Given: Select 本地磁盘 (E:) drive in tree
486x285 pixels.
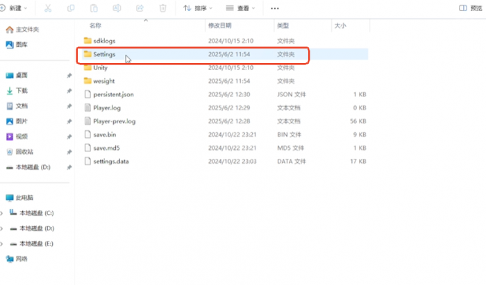Looking at the screenshot, I should [32, 243].
